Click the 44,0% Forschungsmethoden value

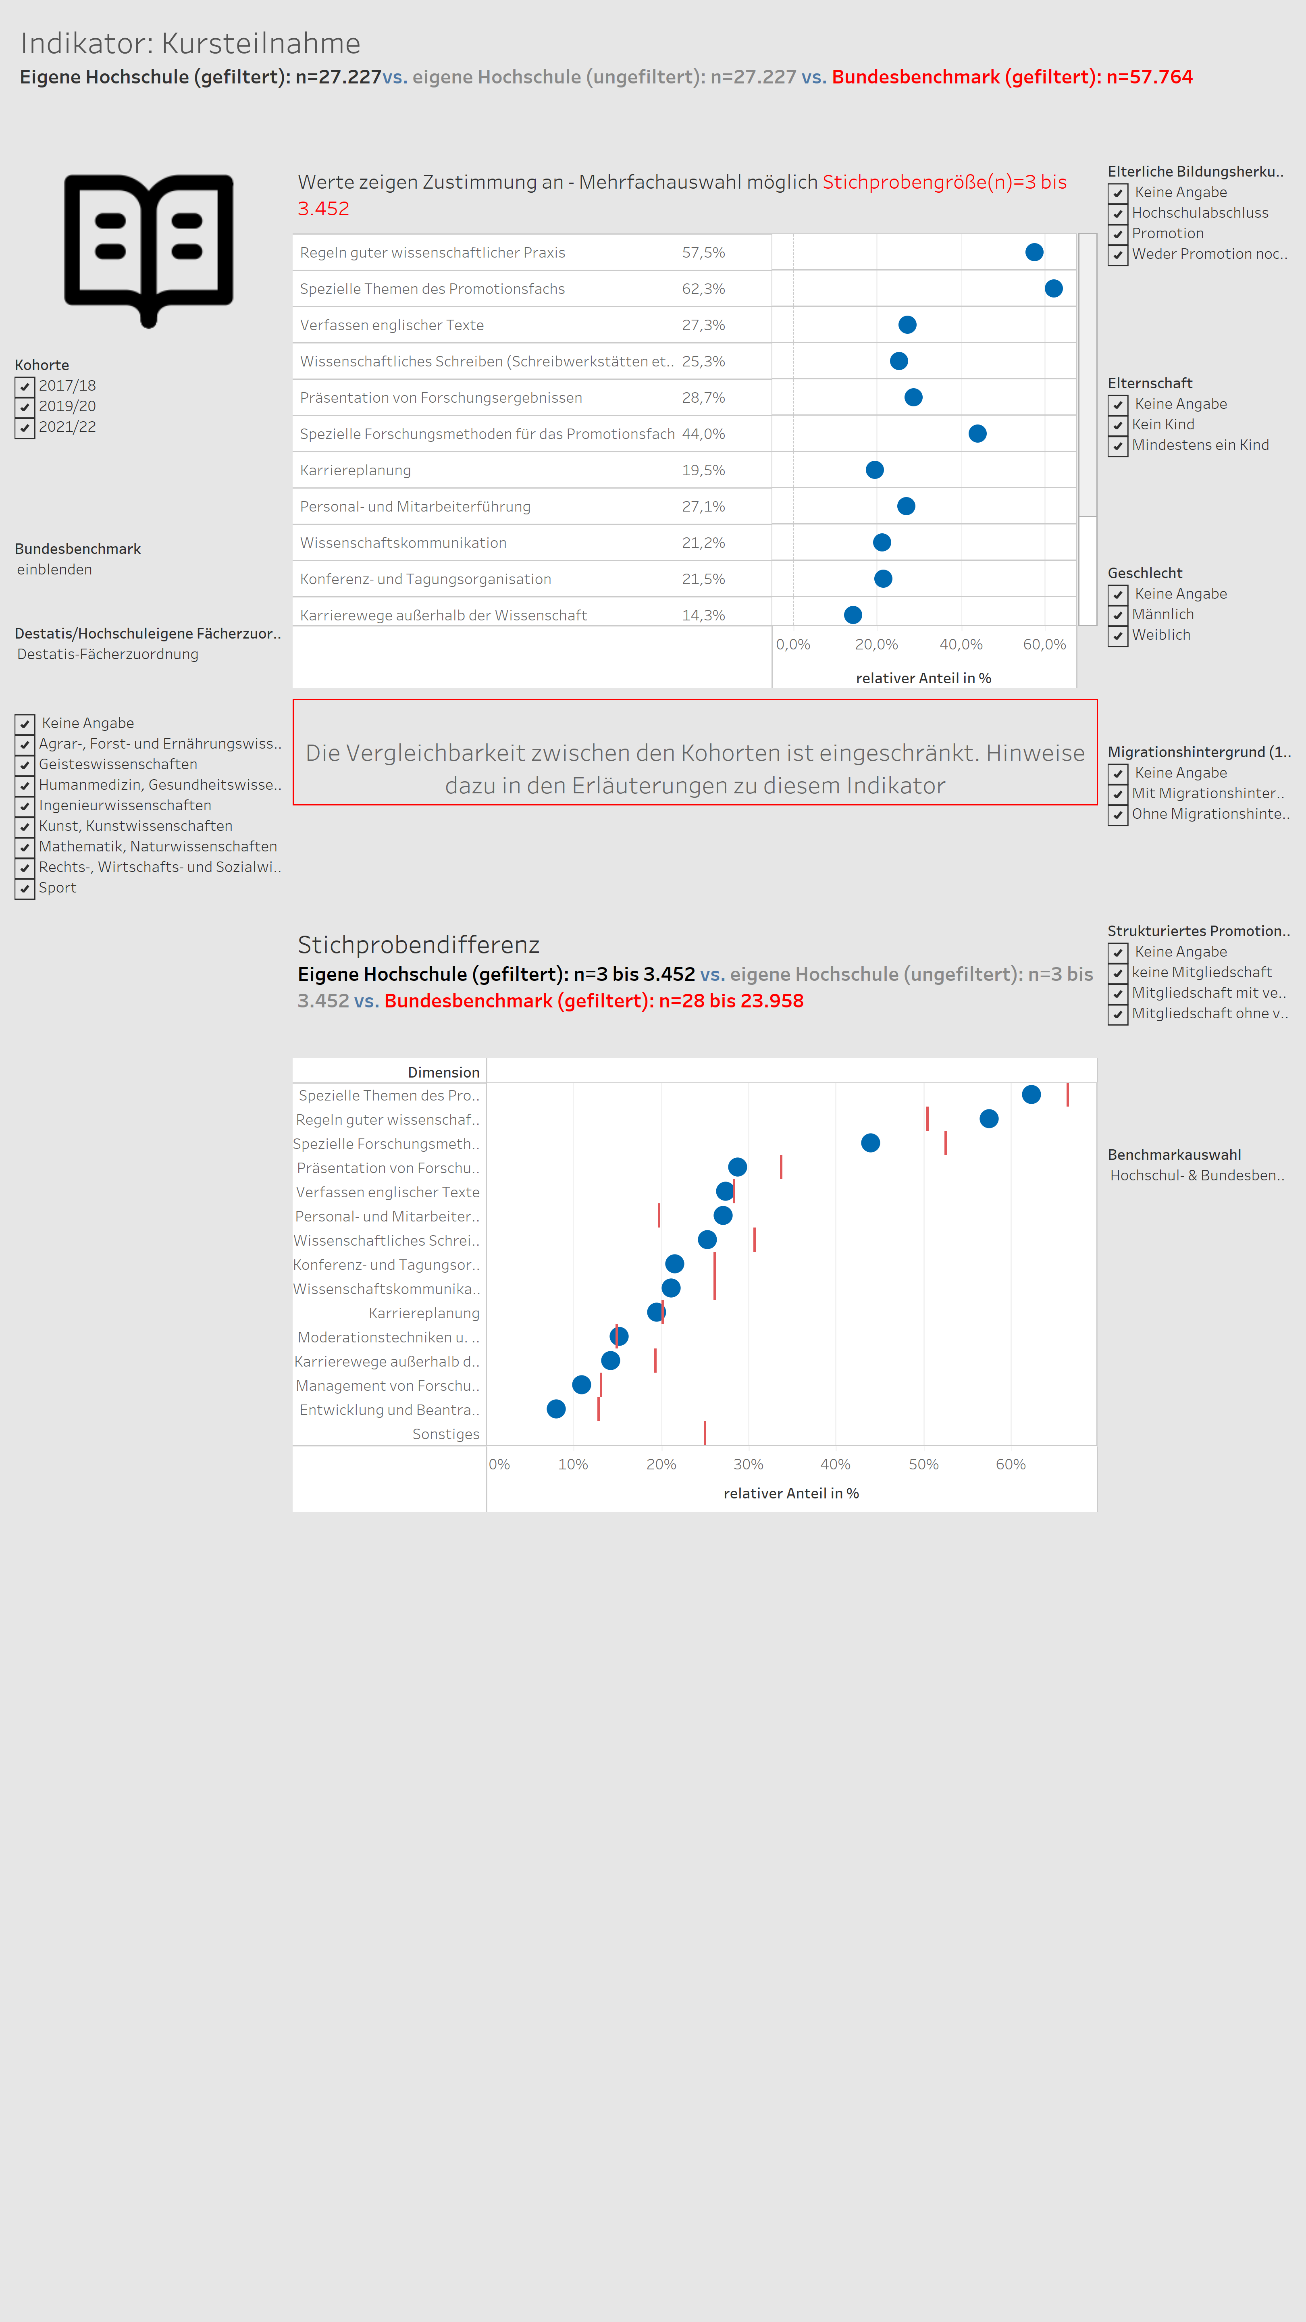point(703,435)
